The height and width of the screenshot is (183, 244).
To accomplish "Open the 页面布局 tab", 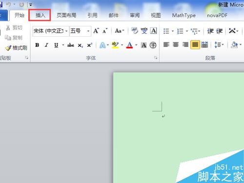I will [x=66, y=15].
